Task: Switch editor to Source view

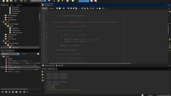Action: point(45,8)
